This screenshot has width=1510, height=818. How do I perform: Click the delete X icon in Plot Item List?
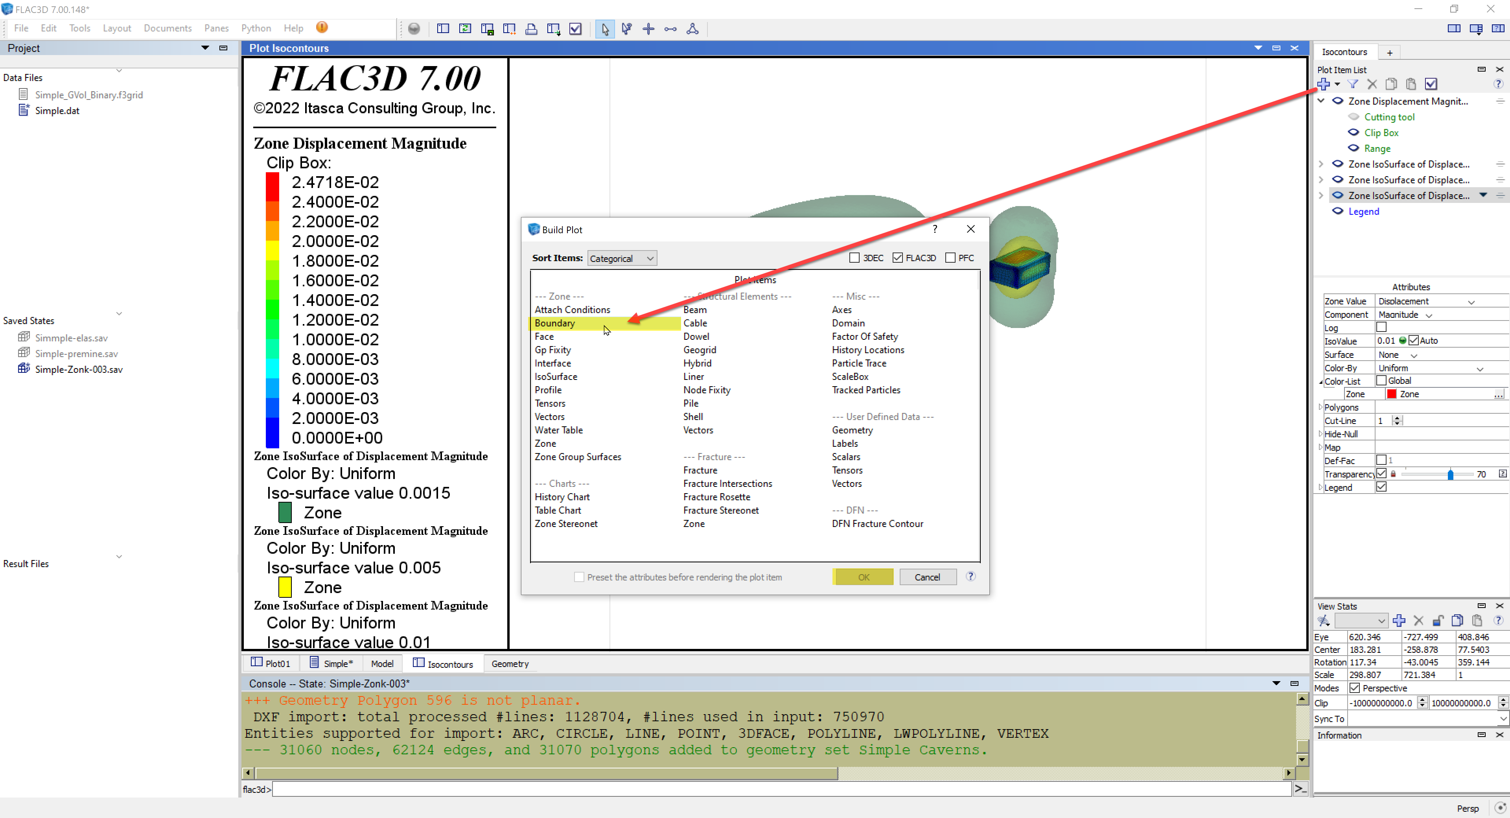pos(1372,85)
